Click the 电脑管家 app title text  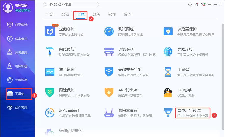tap(21, 5)
